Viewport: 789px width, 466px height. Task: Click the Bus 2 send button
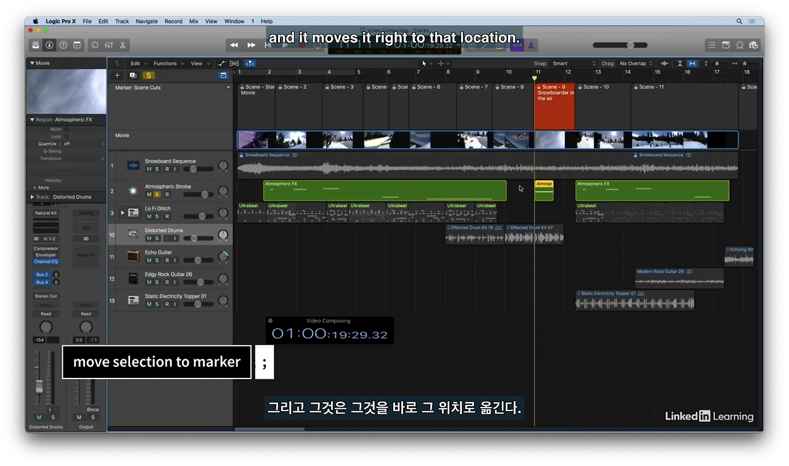(x=42, y=275)
